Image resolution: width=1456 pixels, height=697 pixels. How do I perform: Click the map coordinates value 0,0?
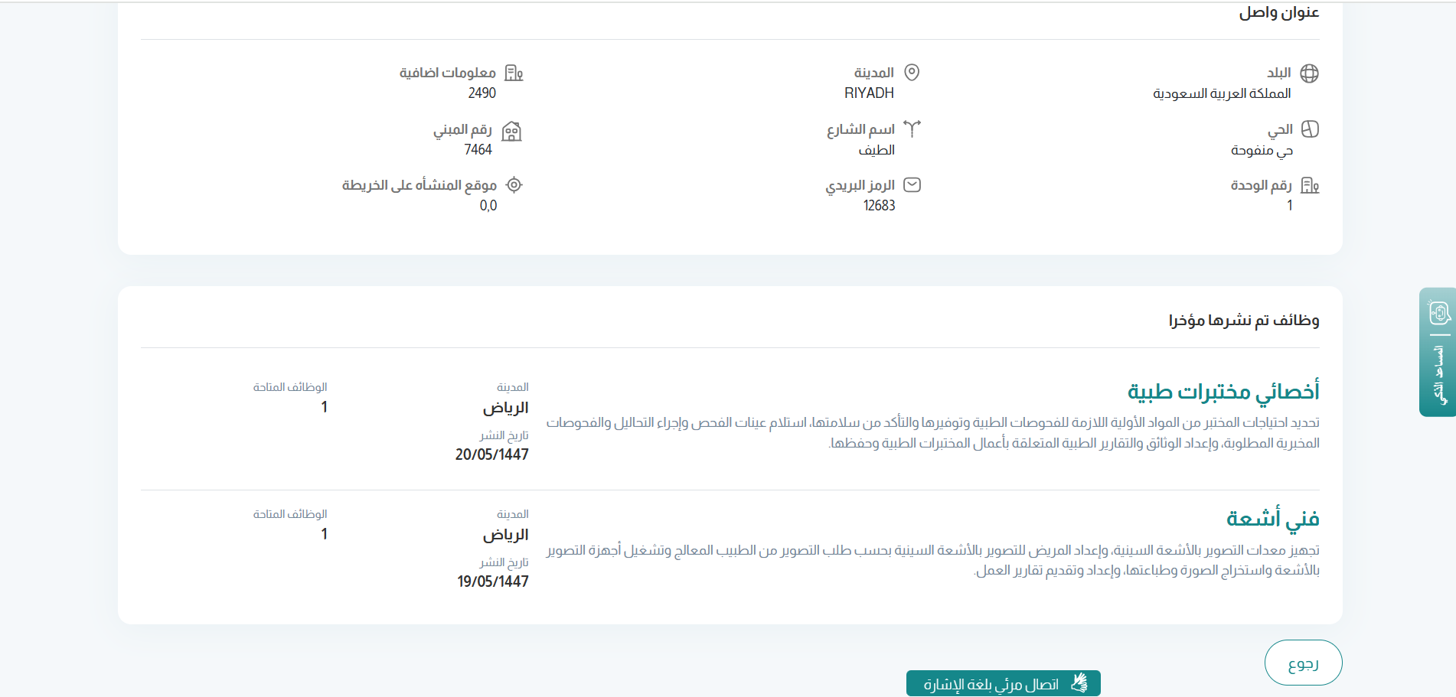[488, 206]
